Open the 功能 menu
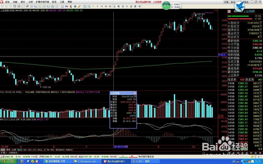This screenshot has width=263, height=164. pos(15,2)
